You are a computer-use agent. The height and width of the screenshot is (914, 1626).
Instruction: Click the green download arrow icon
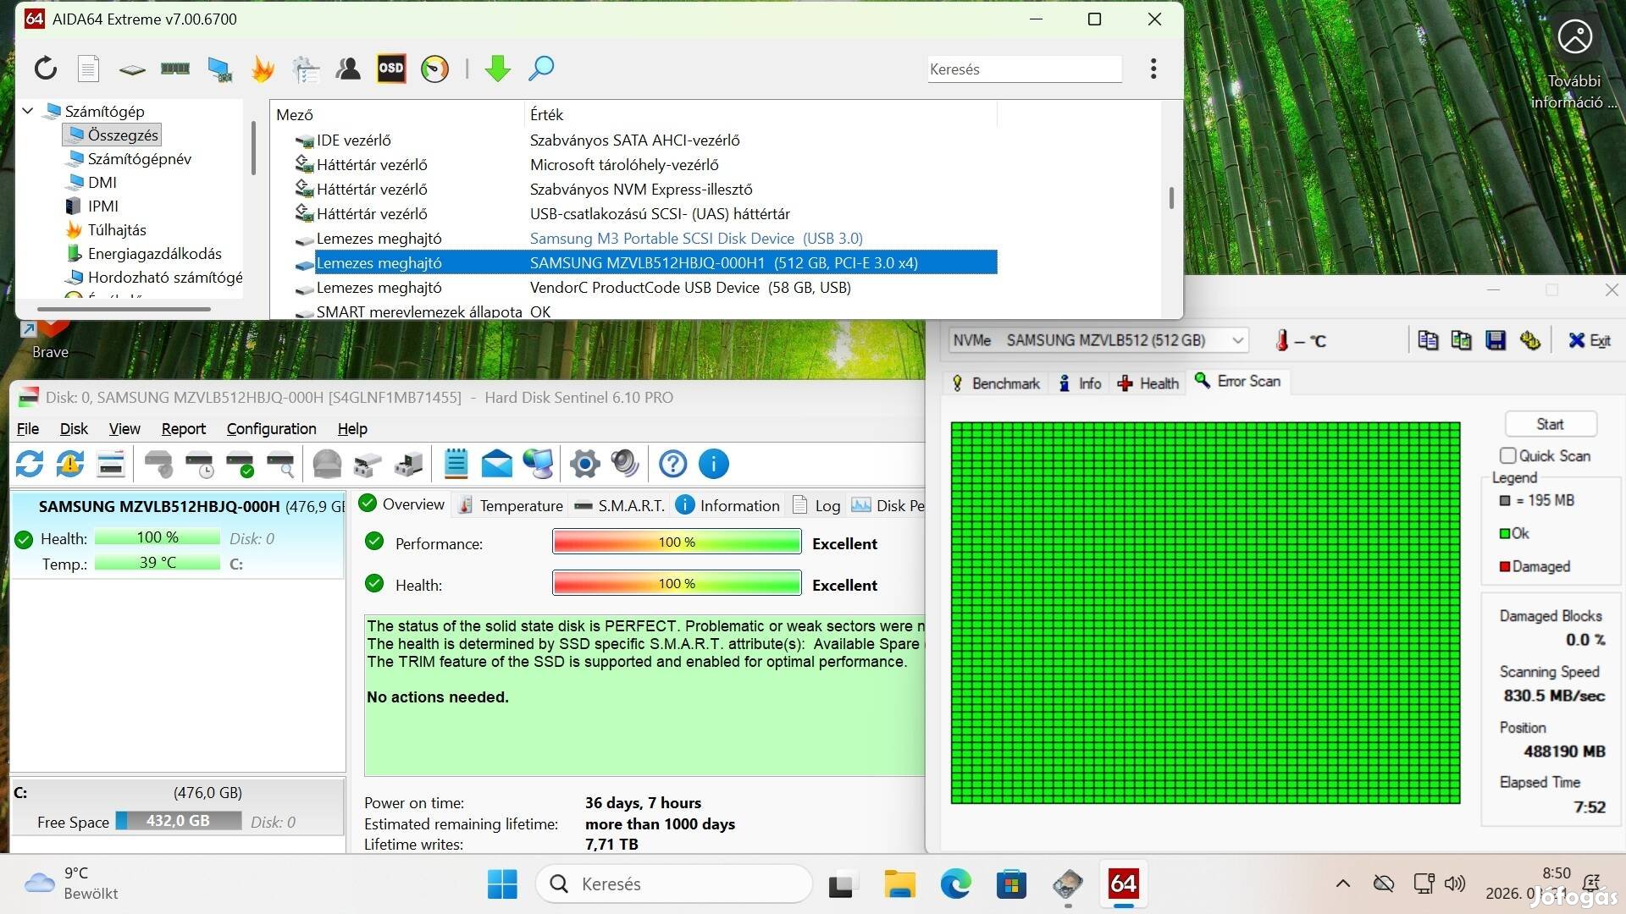497,69
